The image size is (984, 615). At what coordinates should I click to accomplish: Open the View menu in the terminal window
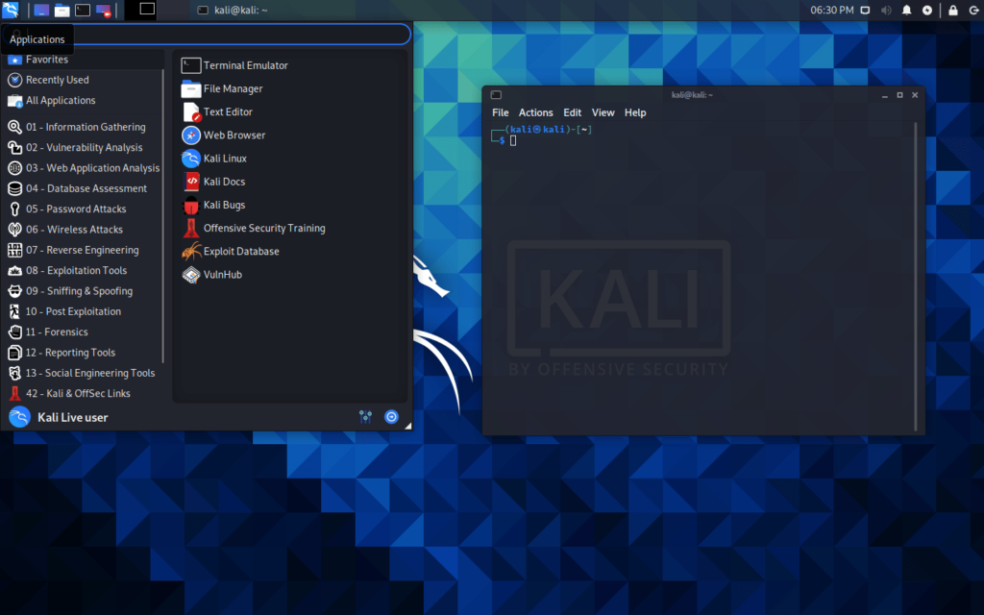(603, 112)
